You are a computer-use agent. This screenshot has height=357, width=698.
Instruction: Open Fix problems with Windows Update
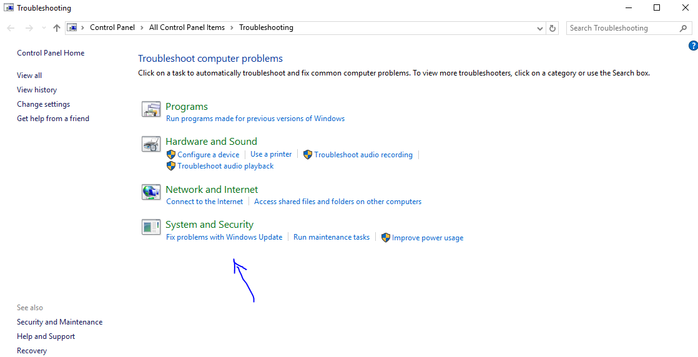224,237
